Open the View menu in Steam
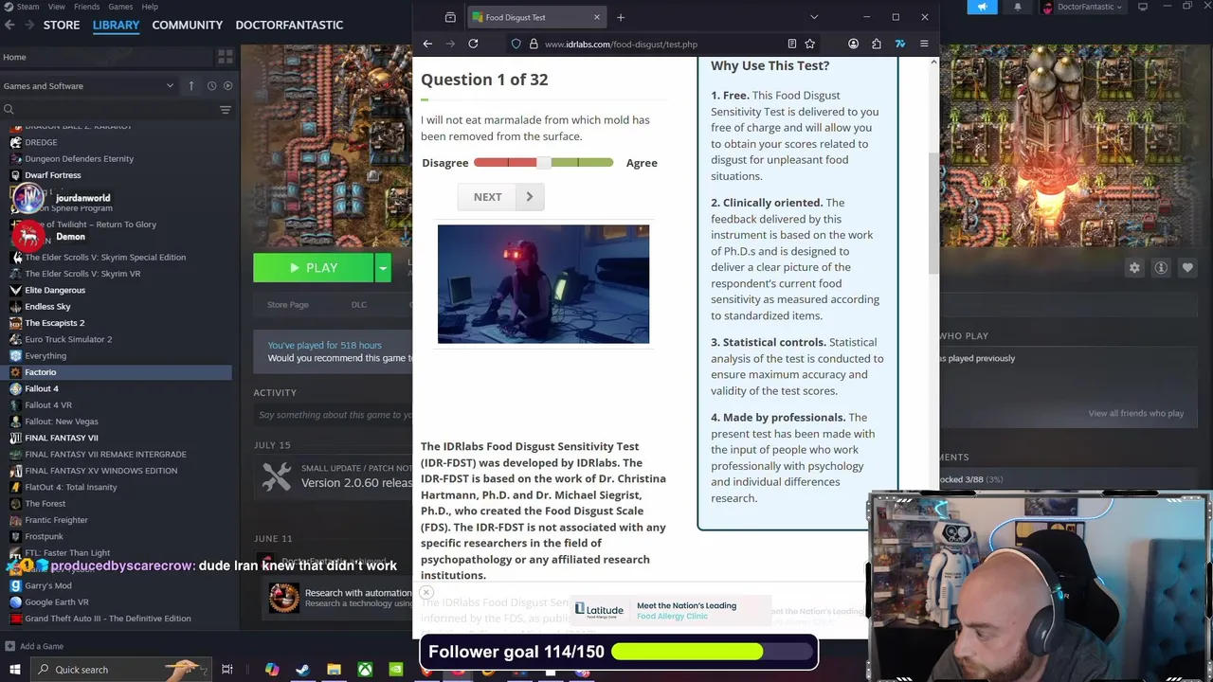Viewport: 1213px width, 682px height. click(56, 7)
